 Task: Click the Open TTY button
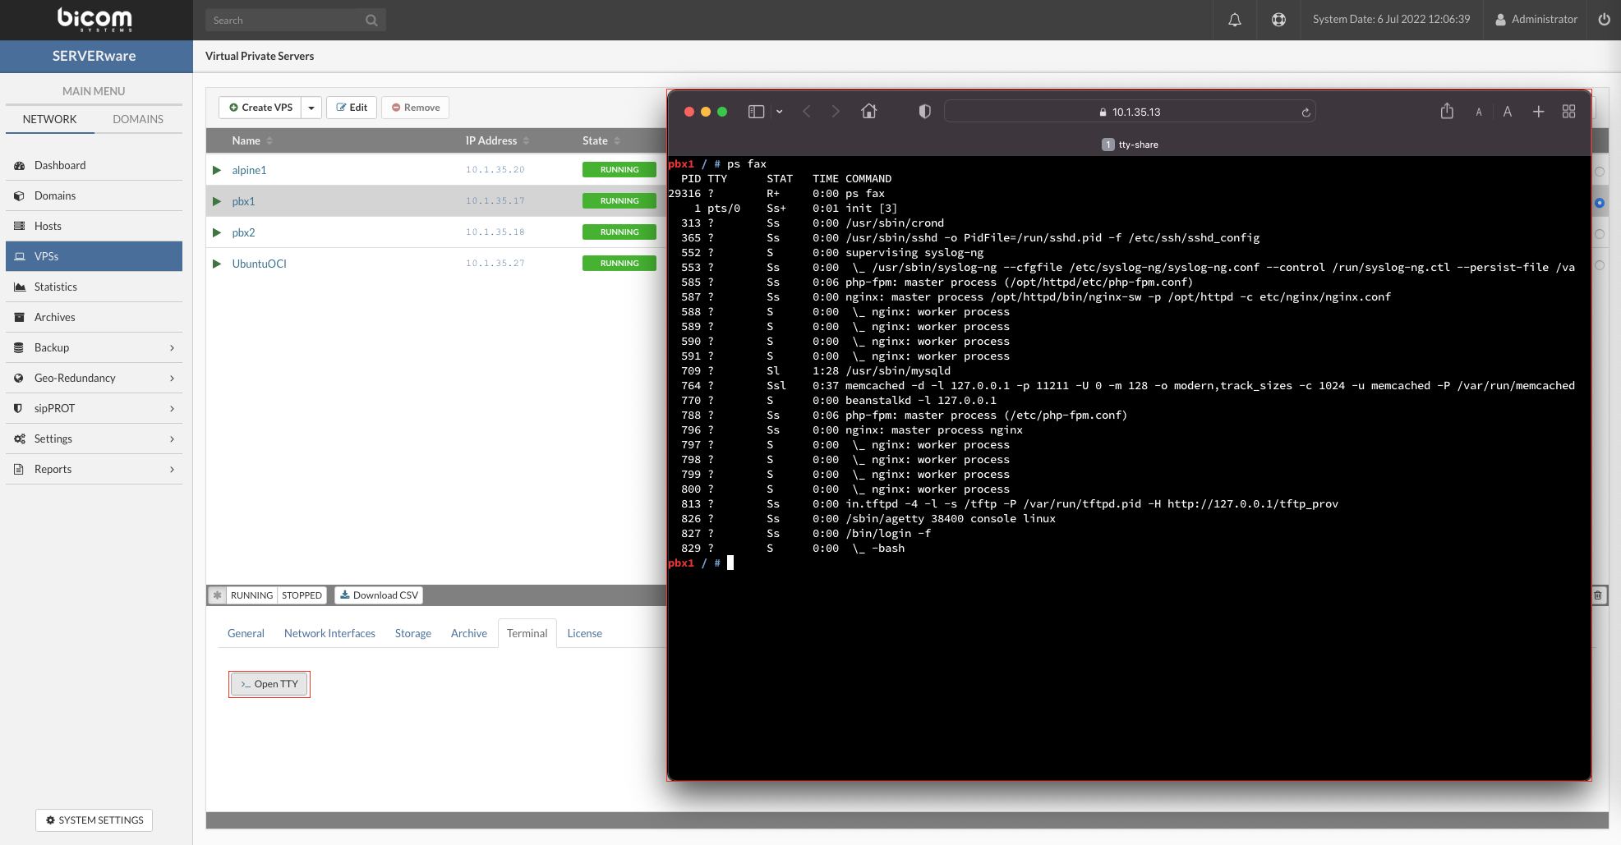(x=269, y=684)
